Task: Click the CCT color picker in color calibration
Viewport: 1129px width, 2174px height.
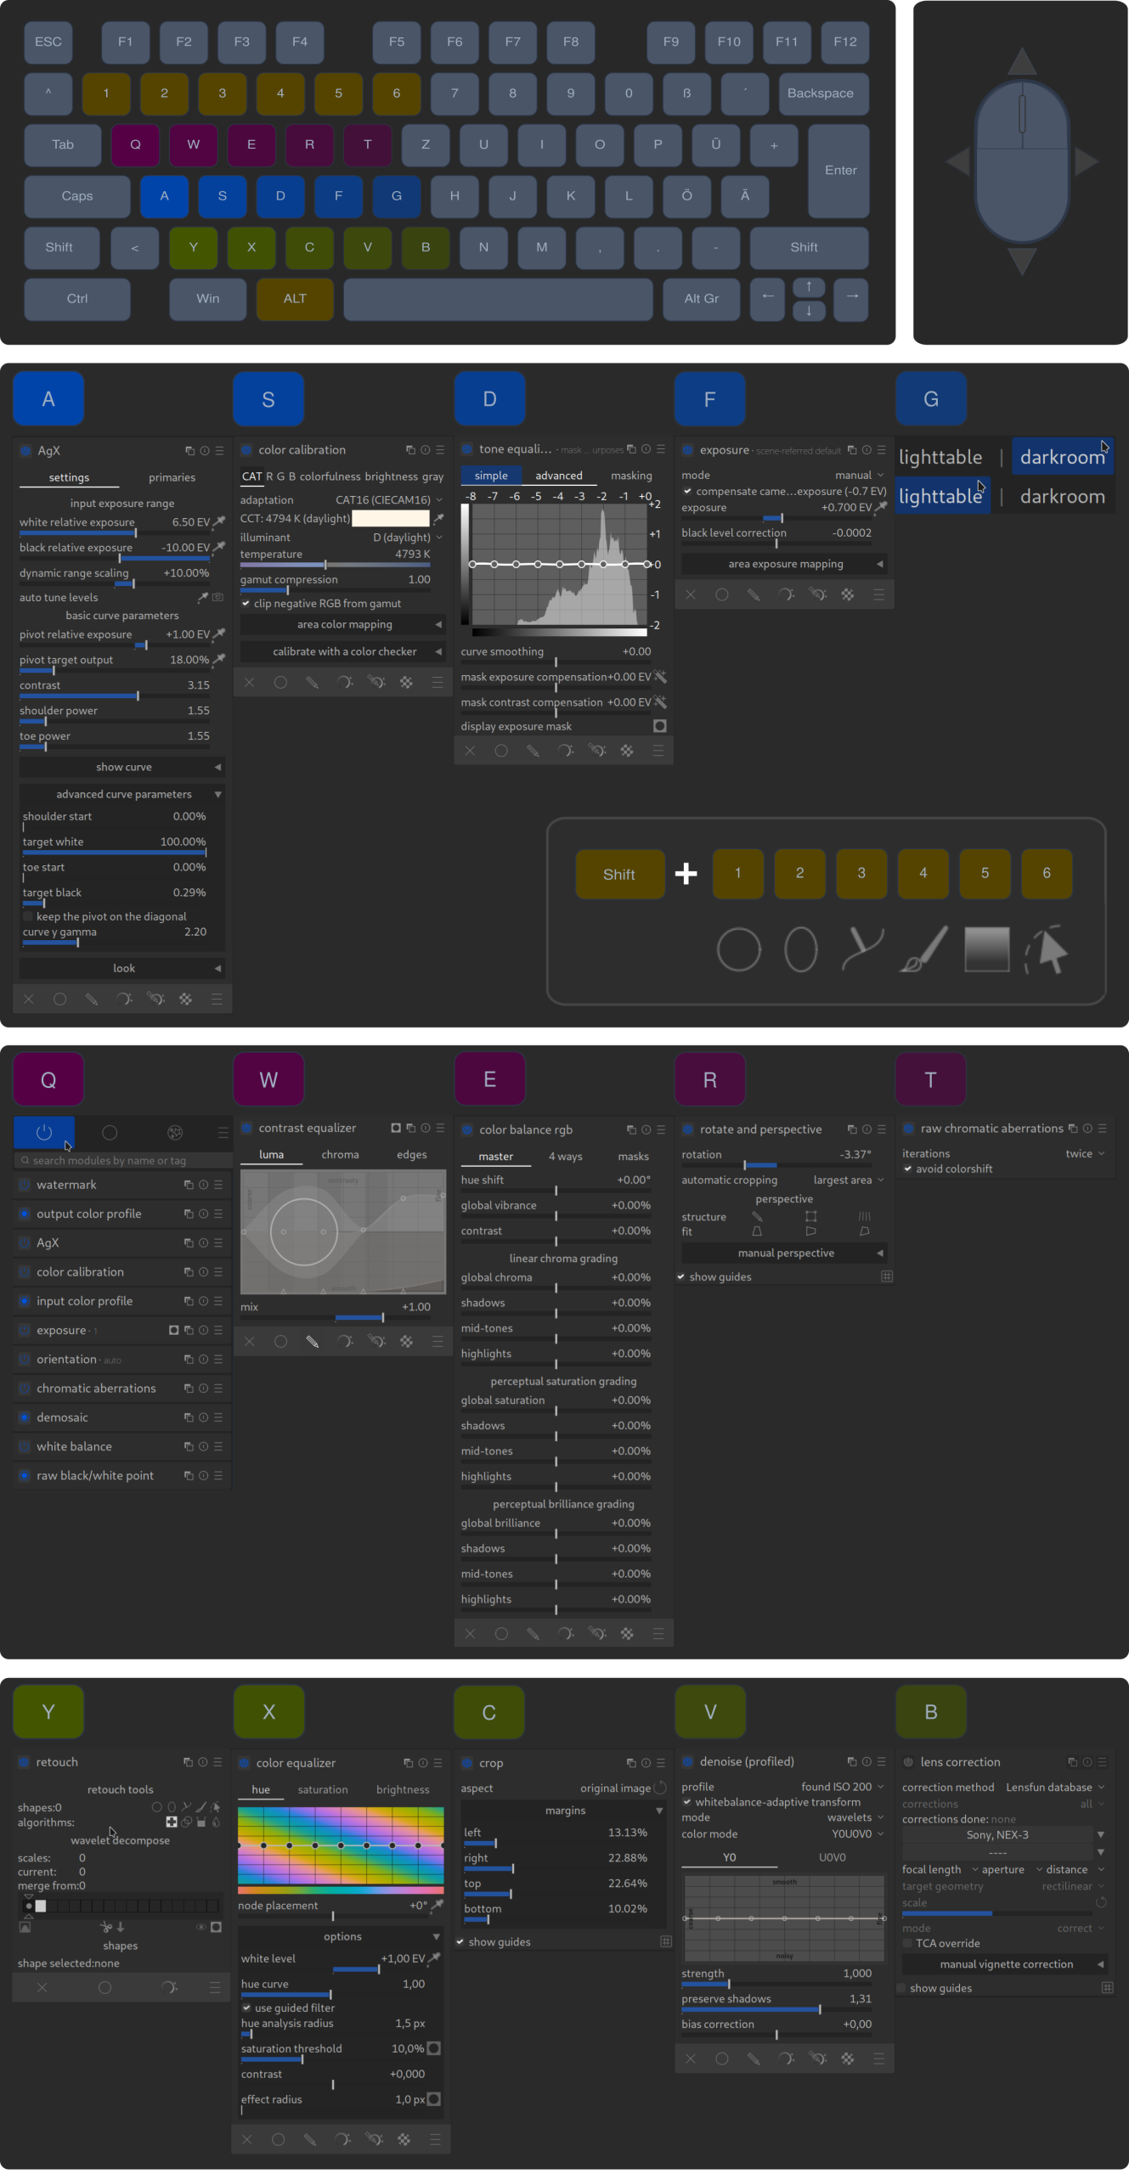Action: click(439, 518)
